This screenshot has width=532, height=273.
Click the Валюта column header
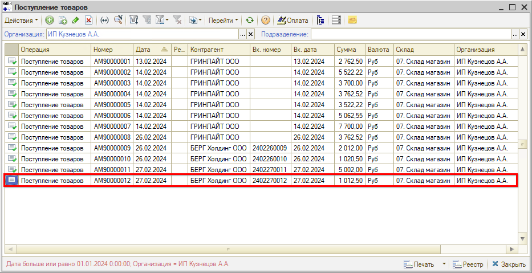pyautogui.click(x=379, y=50)
